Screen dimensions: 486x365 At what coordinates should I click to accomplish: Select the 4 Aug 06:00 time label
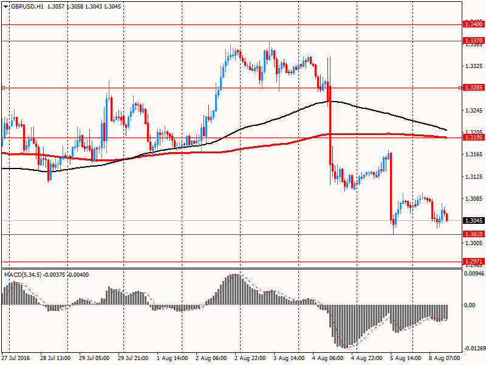tap(327, 358)
